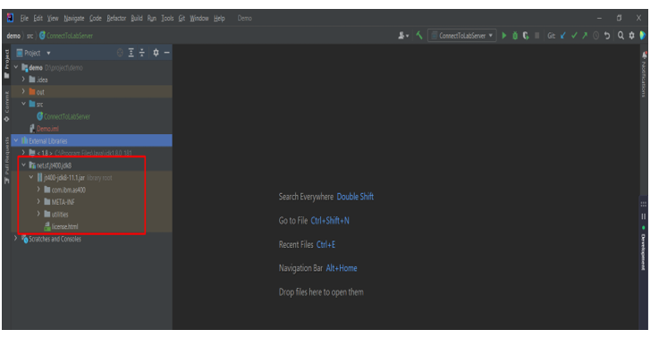Select the Demo.iml file
The height and width of the screenshot is (338, 659).
point(44,129)
